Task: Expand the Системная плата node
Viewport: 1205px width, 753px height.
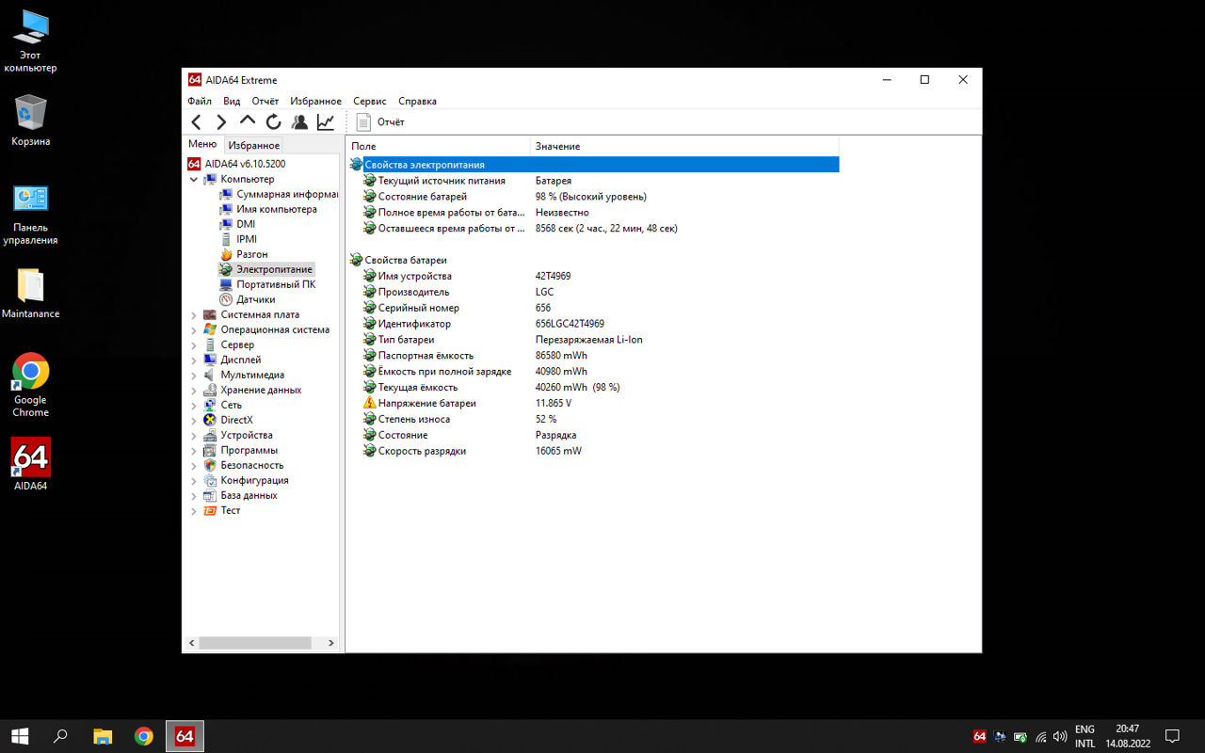Action: click(194, 314)
